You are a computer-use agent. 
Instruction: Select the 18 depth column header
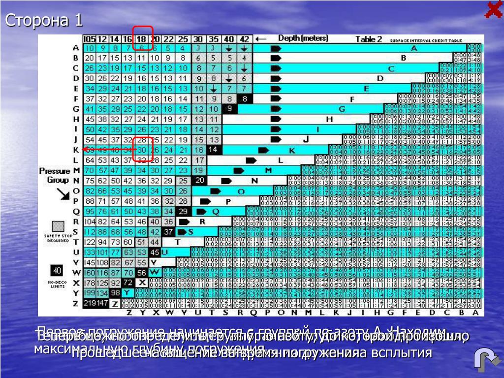[141, 39]
